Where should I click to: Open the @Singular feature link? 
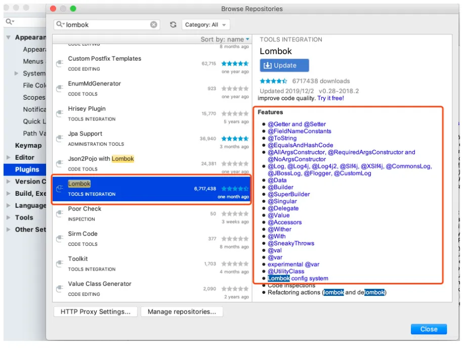[x=282, y=201]
